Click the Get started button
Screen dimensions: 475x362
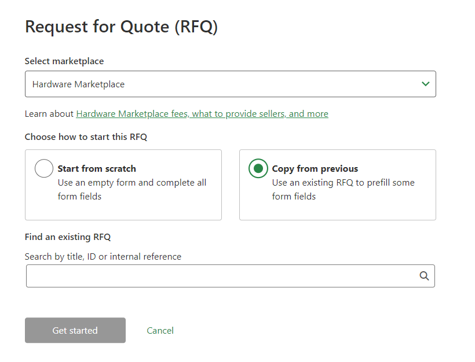[75, 330]
